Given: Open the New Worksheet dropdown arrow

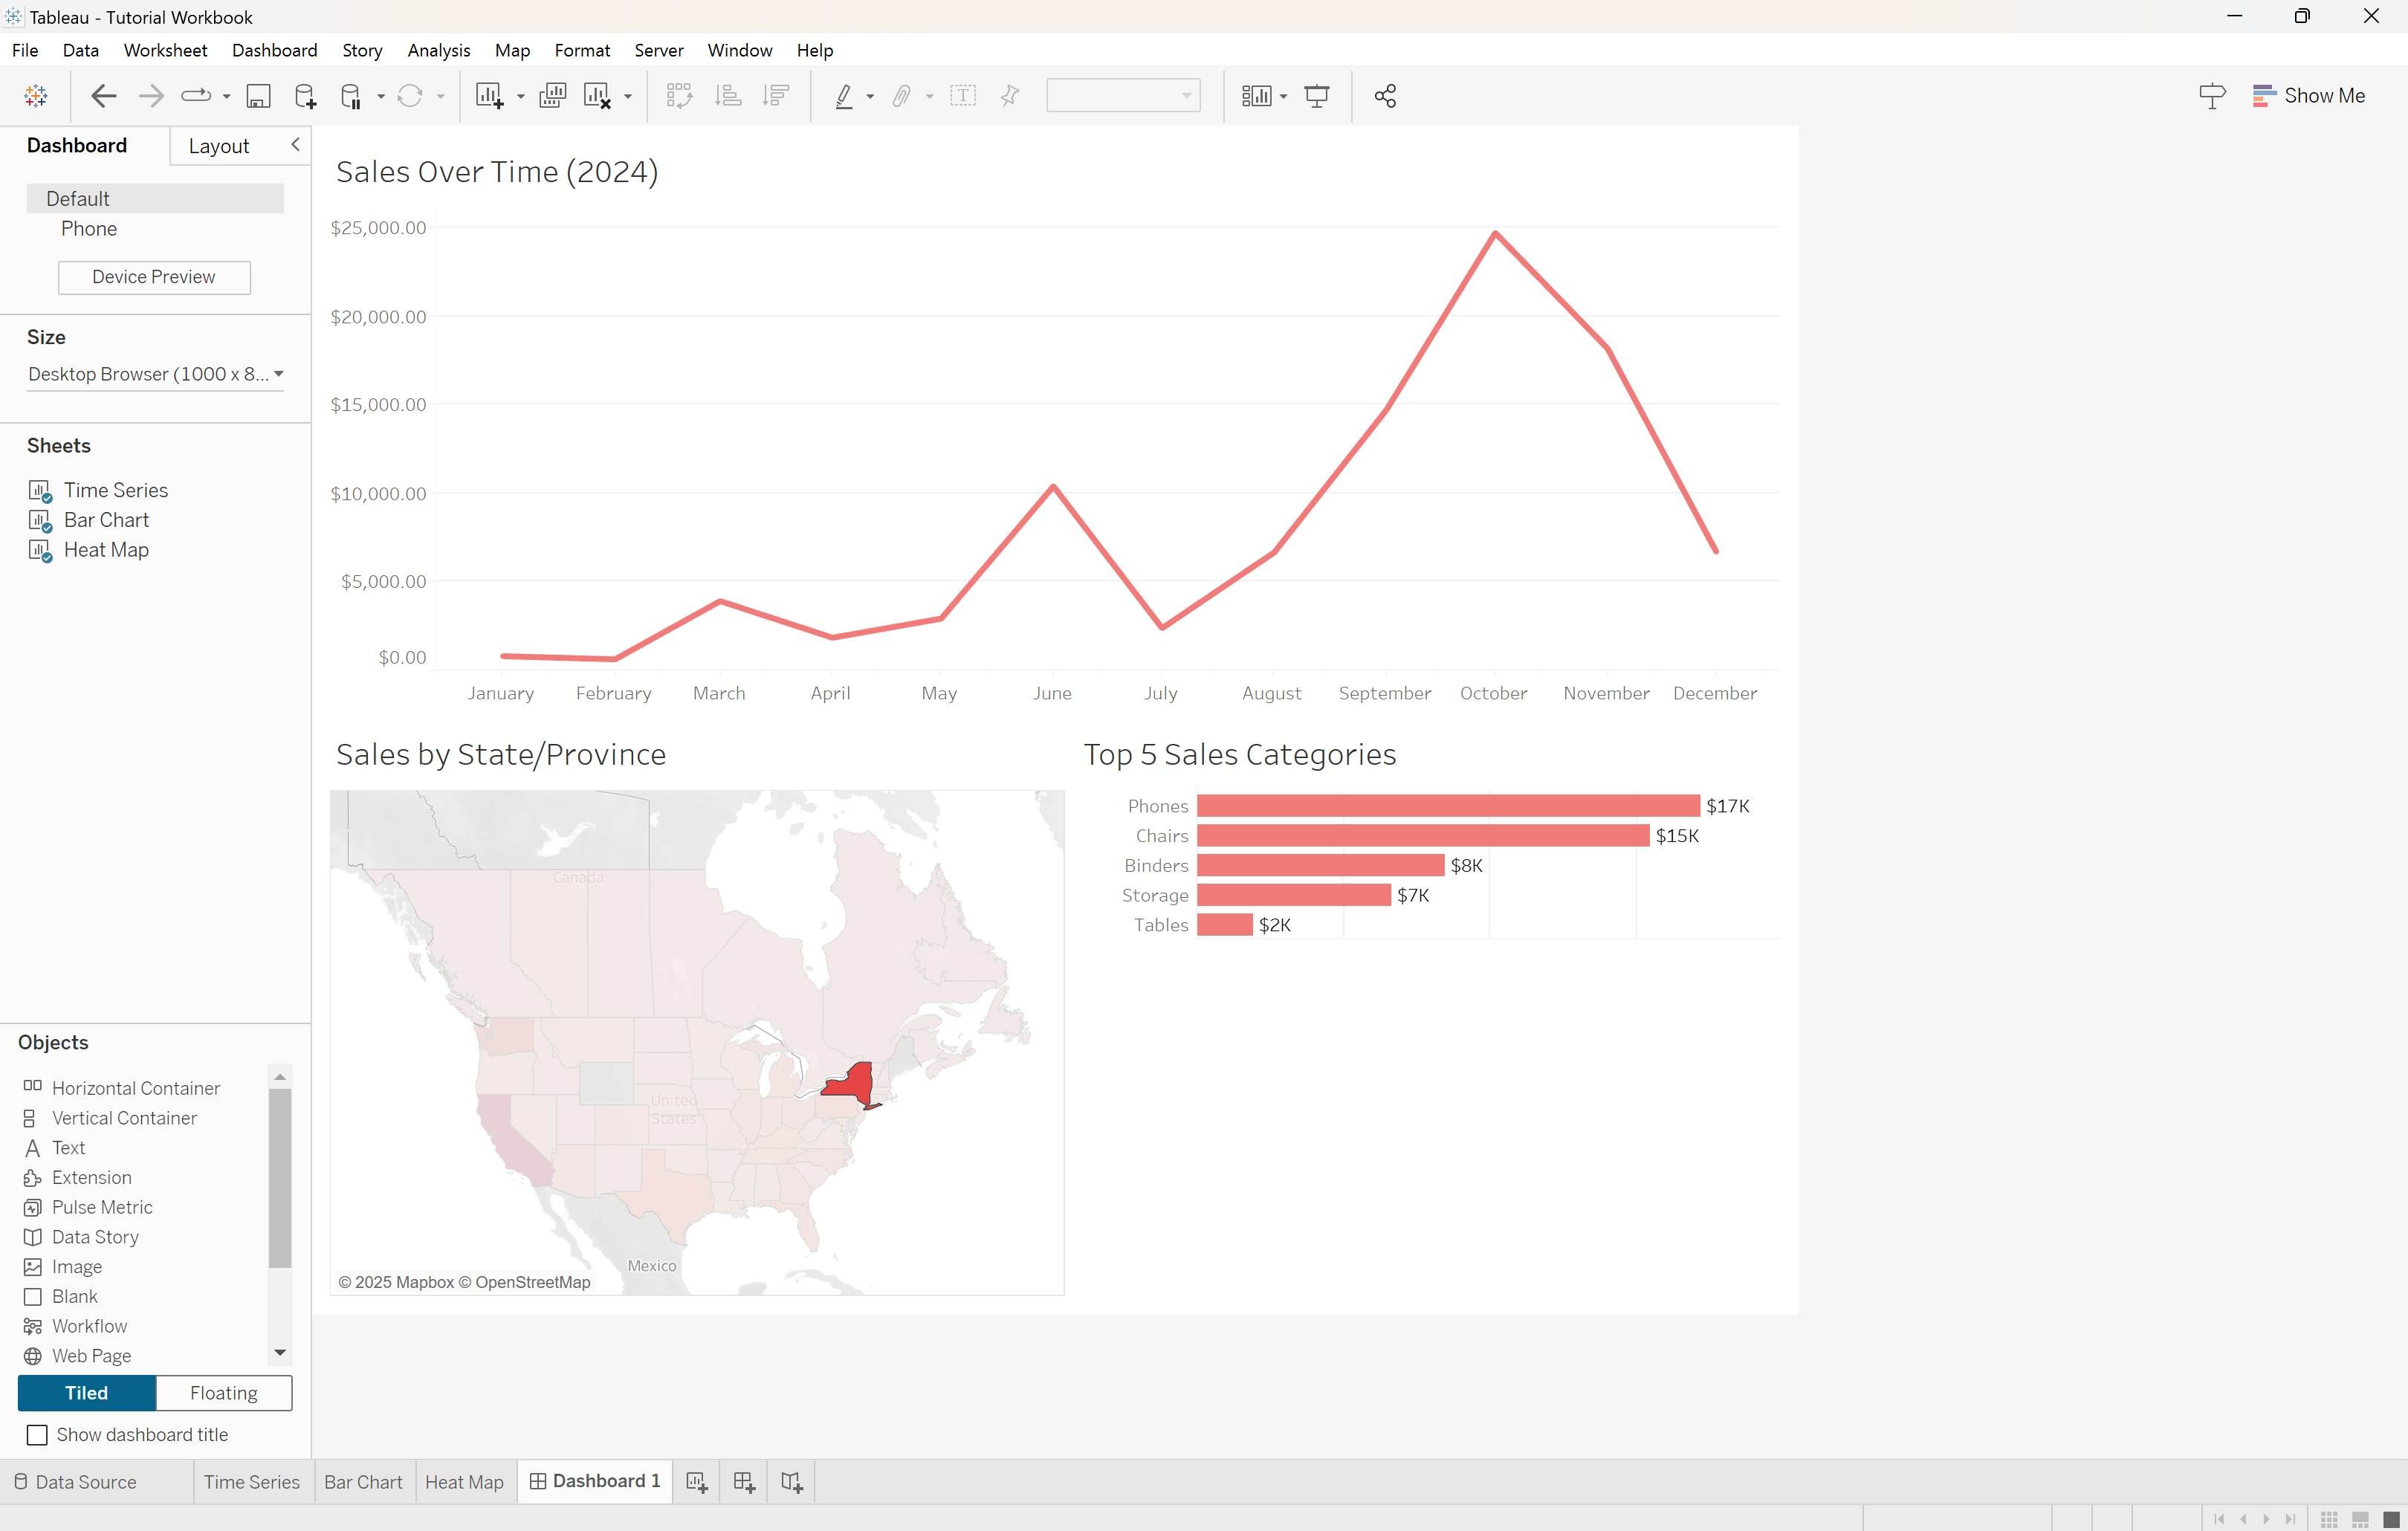Looking at the screenshot, I should point(521,97).
